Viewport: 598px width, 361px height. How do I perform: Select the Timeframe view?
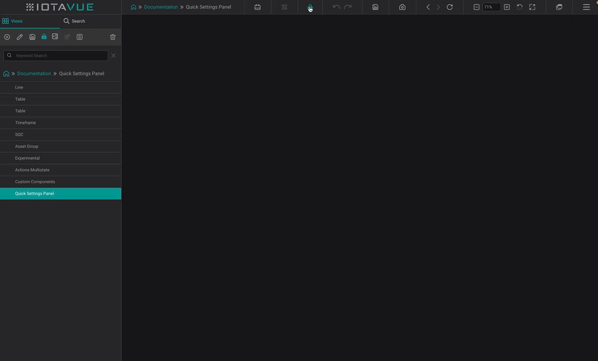point(61,123)
